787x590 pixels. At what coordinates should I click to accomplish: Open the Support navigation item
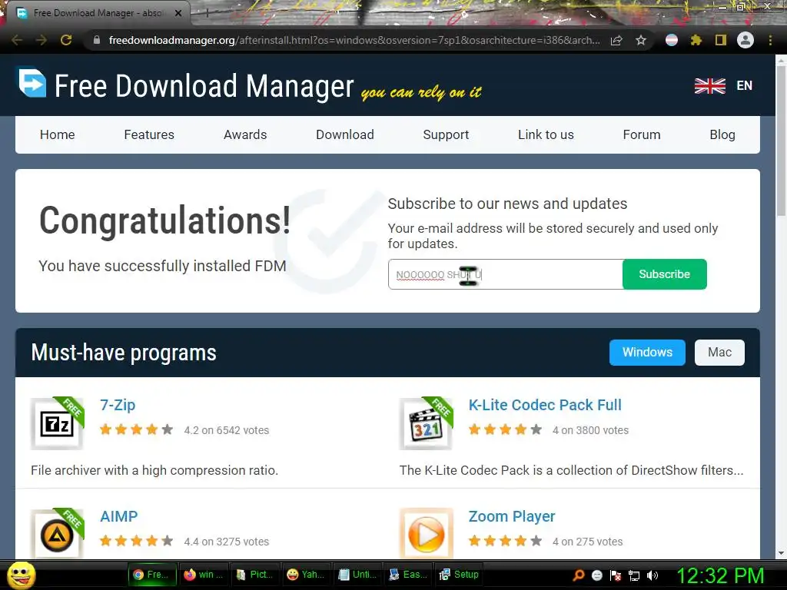pyautogui.click(x=446, y=134)
